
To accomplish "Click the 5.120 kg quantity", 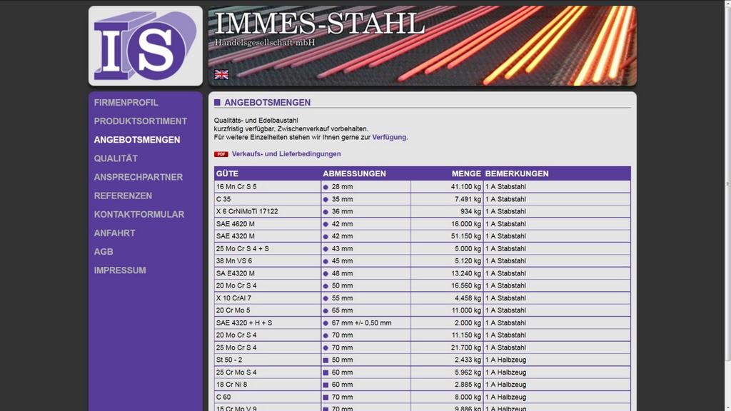I will (447, 261).
